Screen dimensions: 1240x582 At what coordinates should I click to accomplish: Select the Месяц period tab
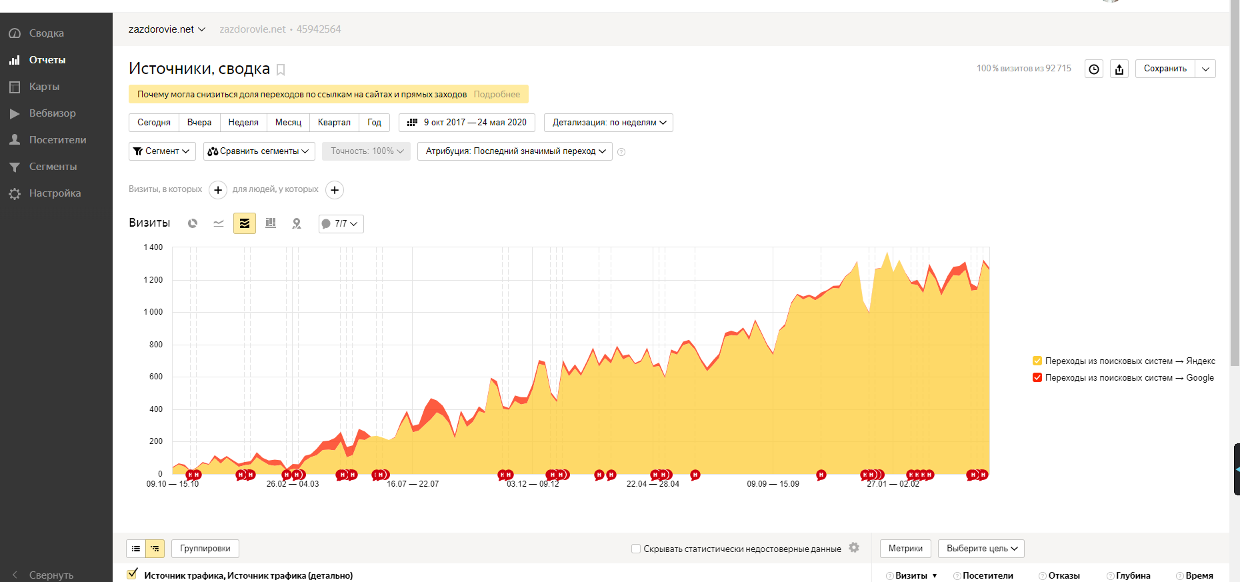[288, 123]
